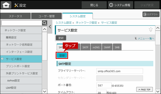Screen dimensions: 161x94
Task: Switch to the SMB tab
Action: (x=117, y=47)
